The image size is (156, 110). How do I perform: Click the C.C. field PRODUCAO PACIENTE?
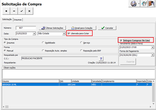pos(59,58)
